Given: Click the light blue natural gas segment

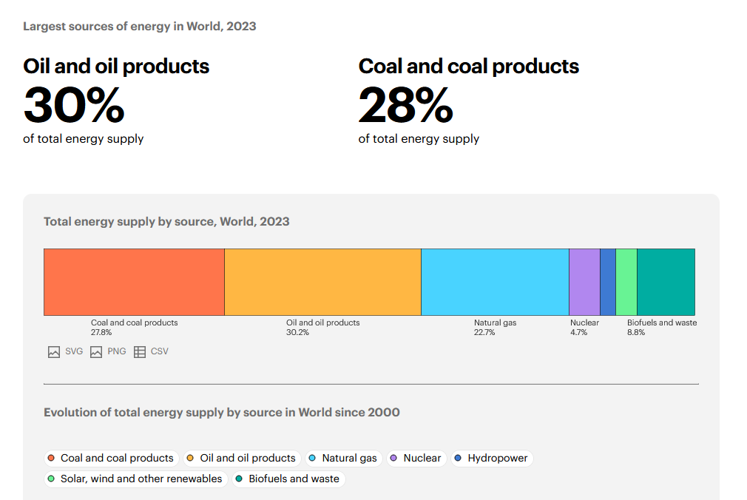Looking at the screenshot, I should point(495,282).
